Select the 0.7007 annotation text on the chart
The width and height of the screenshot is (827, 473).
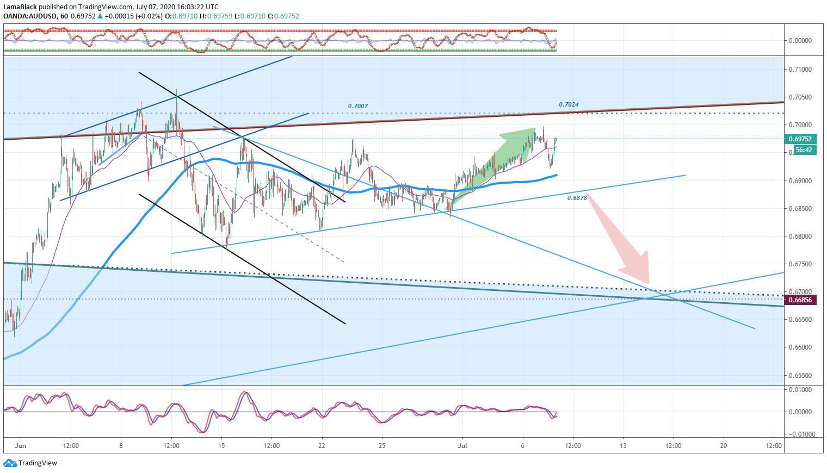click(x=357, y=106)
